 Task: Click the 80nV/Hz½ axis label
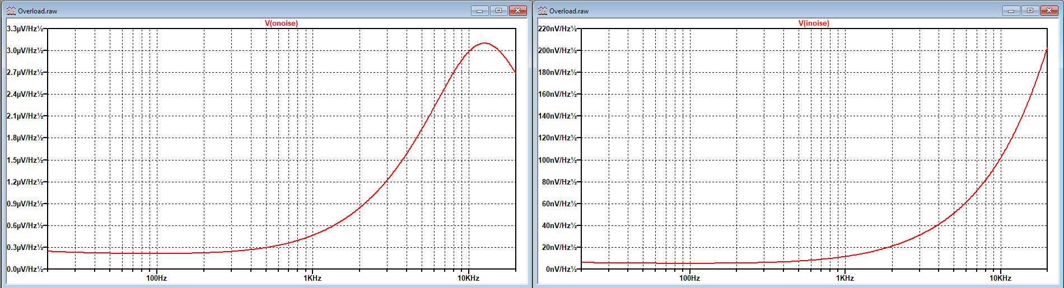(x=559, y=182)
